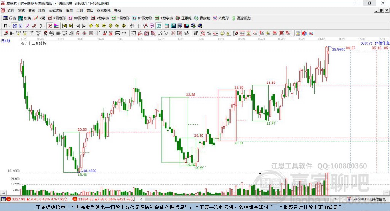Jump to first bar icon
Viewport: 390px width, 211px height.
[x=64, y=26]
